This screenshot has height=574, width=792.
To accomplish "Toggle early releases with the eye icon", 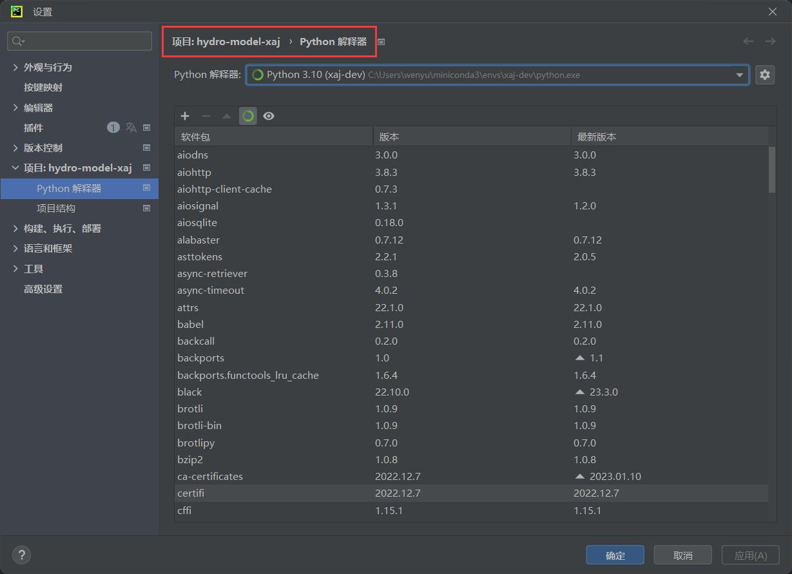I will (x=269, y=116).
